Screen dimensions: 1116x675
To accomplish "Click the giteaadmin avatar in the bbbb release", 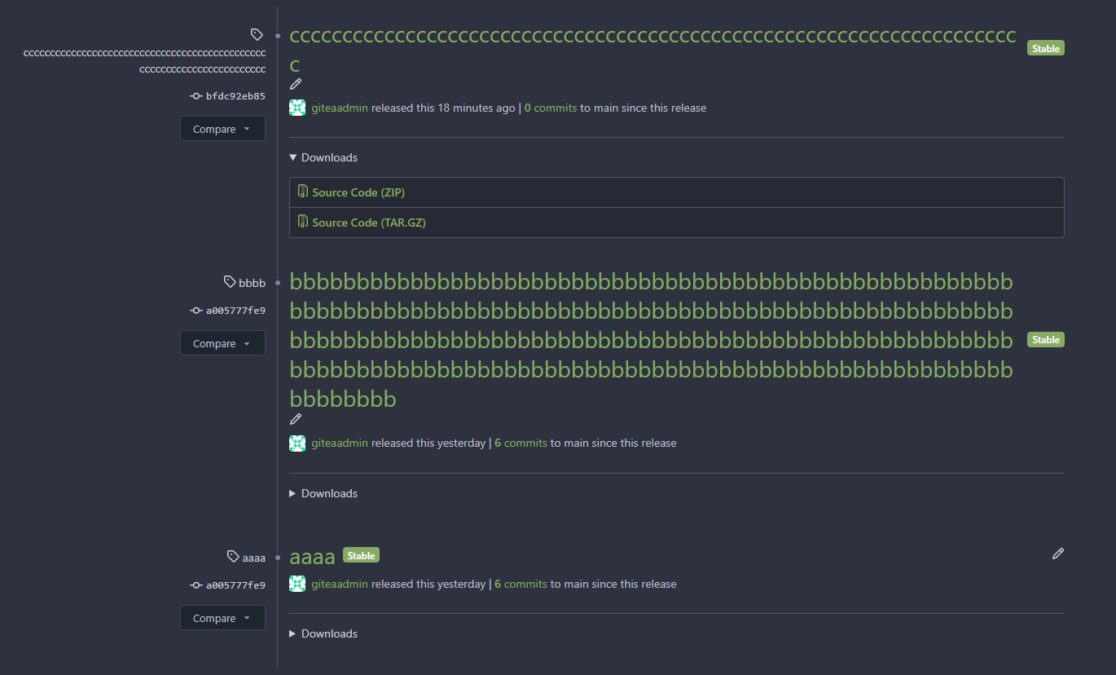I will click(297, 443).
